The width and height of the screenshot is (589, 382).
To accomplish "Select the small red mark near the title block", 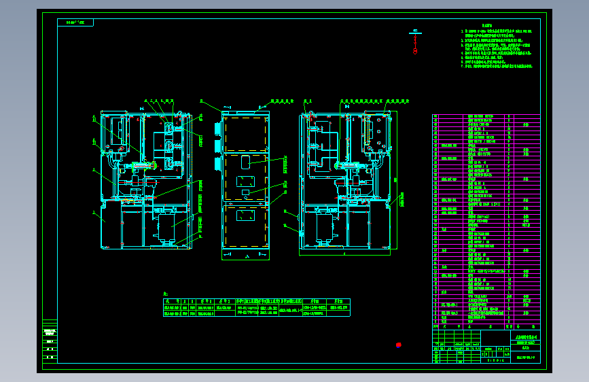I will coord(399,345).
